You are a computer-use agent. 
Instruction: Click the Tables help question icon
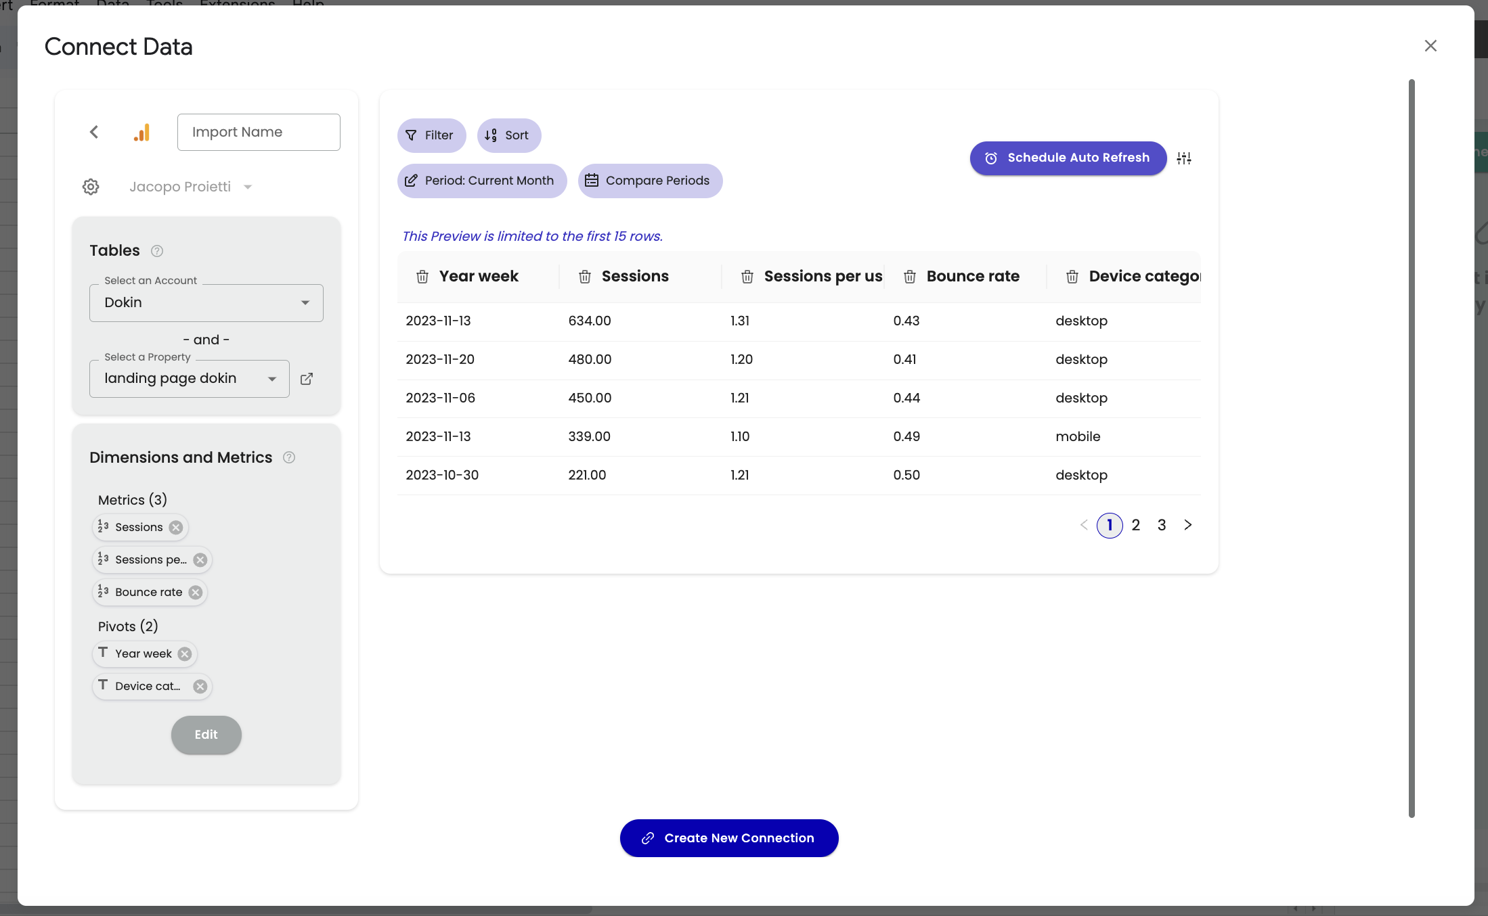pyautogui.click(x=157, y=251)
